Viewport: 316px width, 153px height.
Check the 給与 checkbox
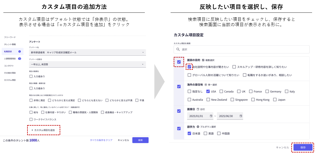pyautogui.click(x=31, y=112)
